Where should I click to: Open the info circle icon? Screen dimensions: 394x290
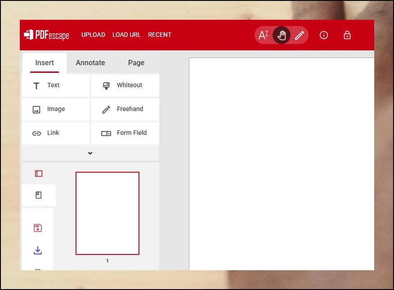point(324,35)
